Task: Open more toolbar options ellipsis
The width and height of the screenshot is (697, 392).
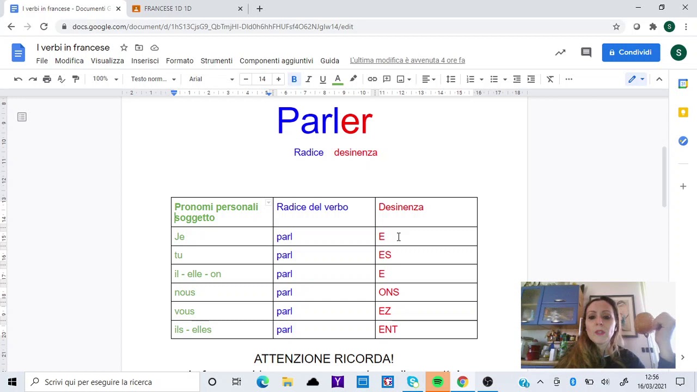Action: [569, 79]
